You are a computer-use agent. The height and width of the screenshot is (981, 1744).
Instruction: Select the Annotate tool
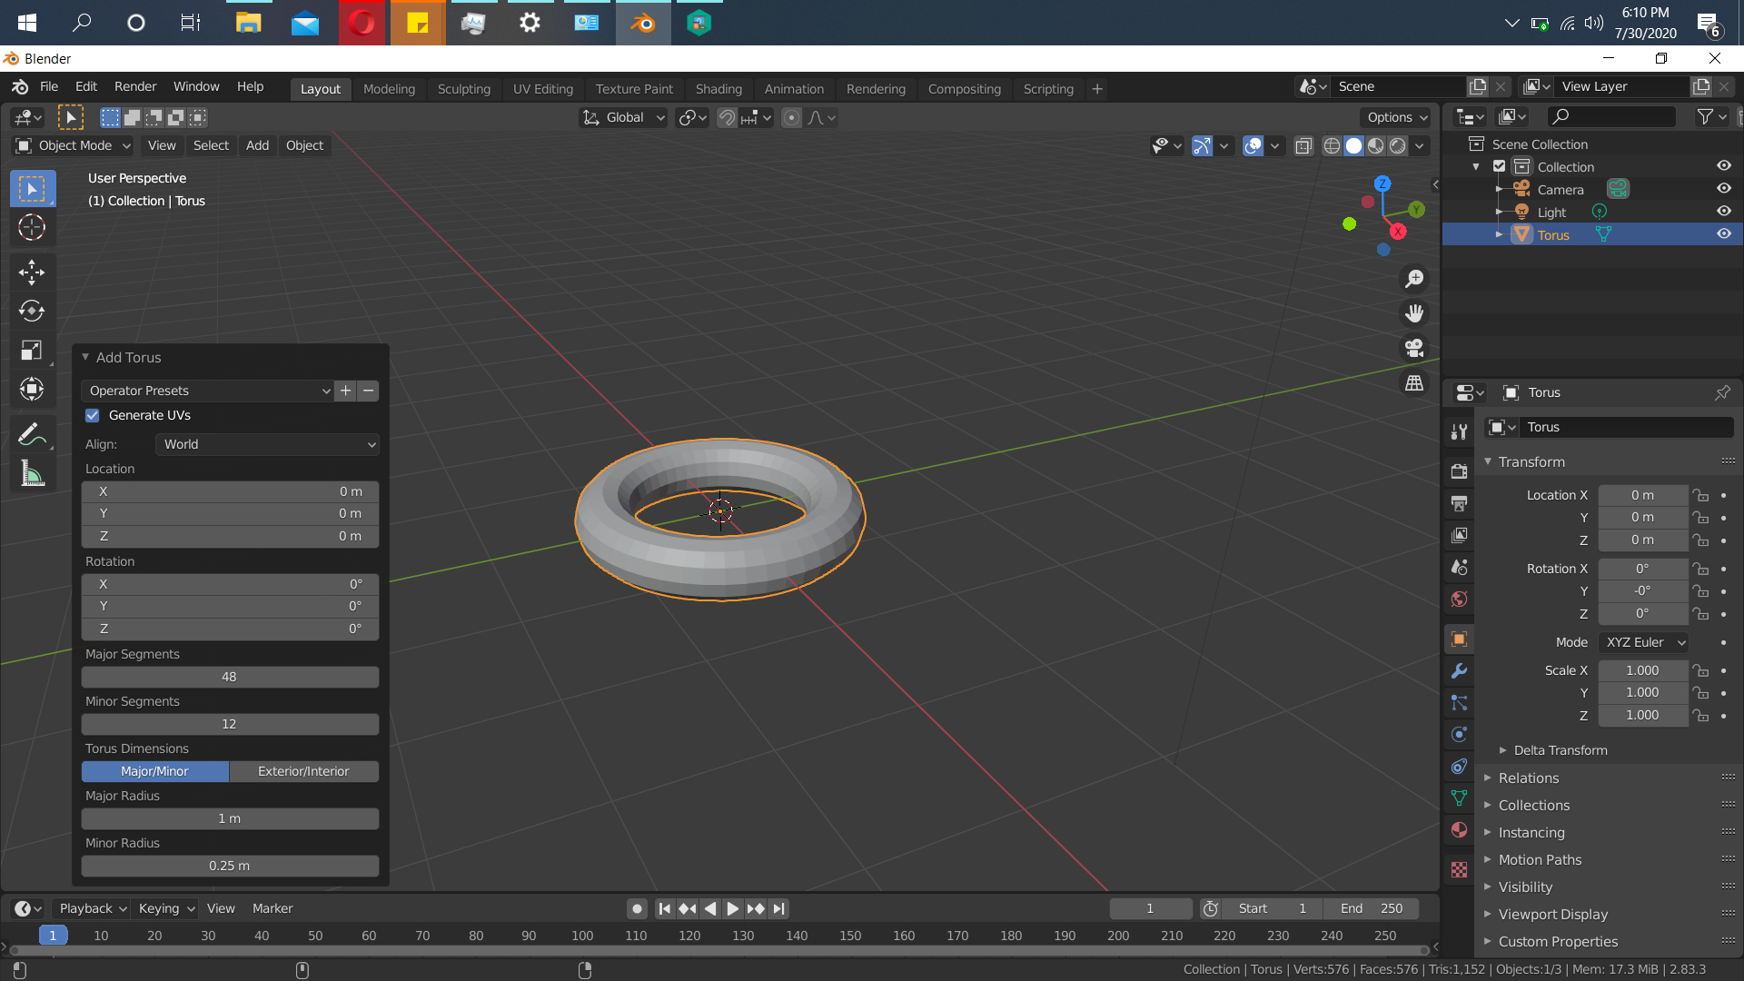[32, 435]
